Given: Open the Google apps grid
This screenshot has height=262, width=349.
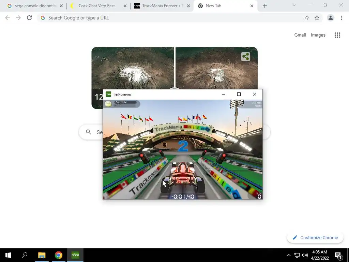Looking at the screenshot, I should (337, 35).
